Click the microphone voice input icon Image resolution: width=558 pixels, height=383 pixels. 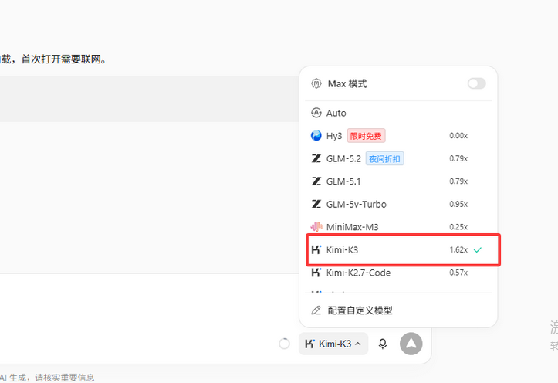click(x=383, y=344)
